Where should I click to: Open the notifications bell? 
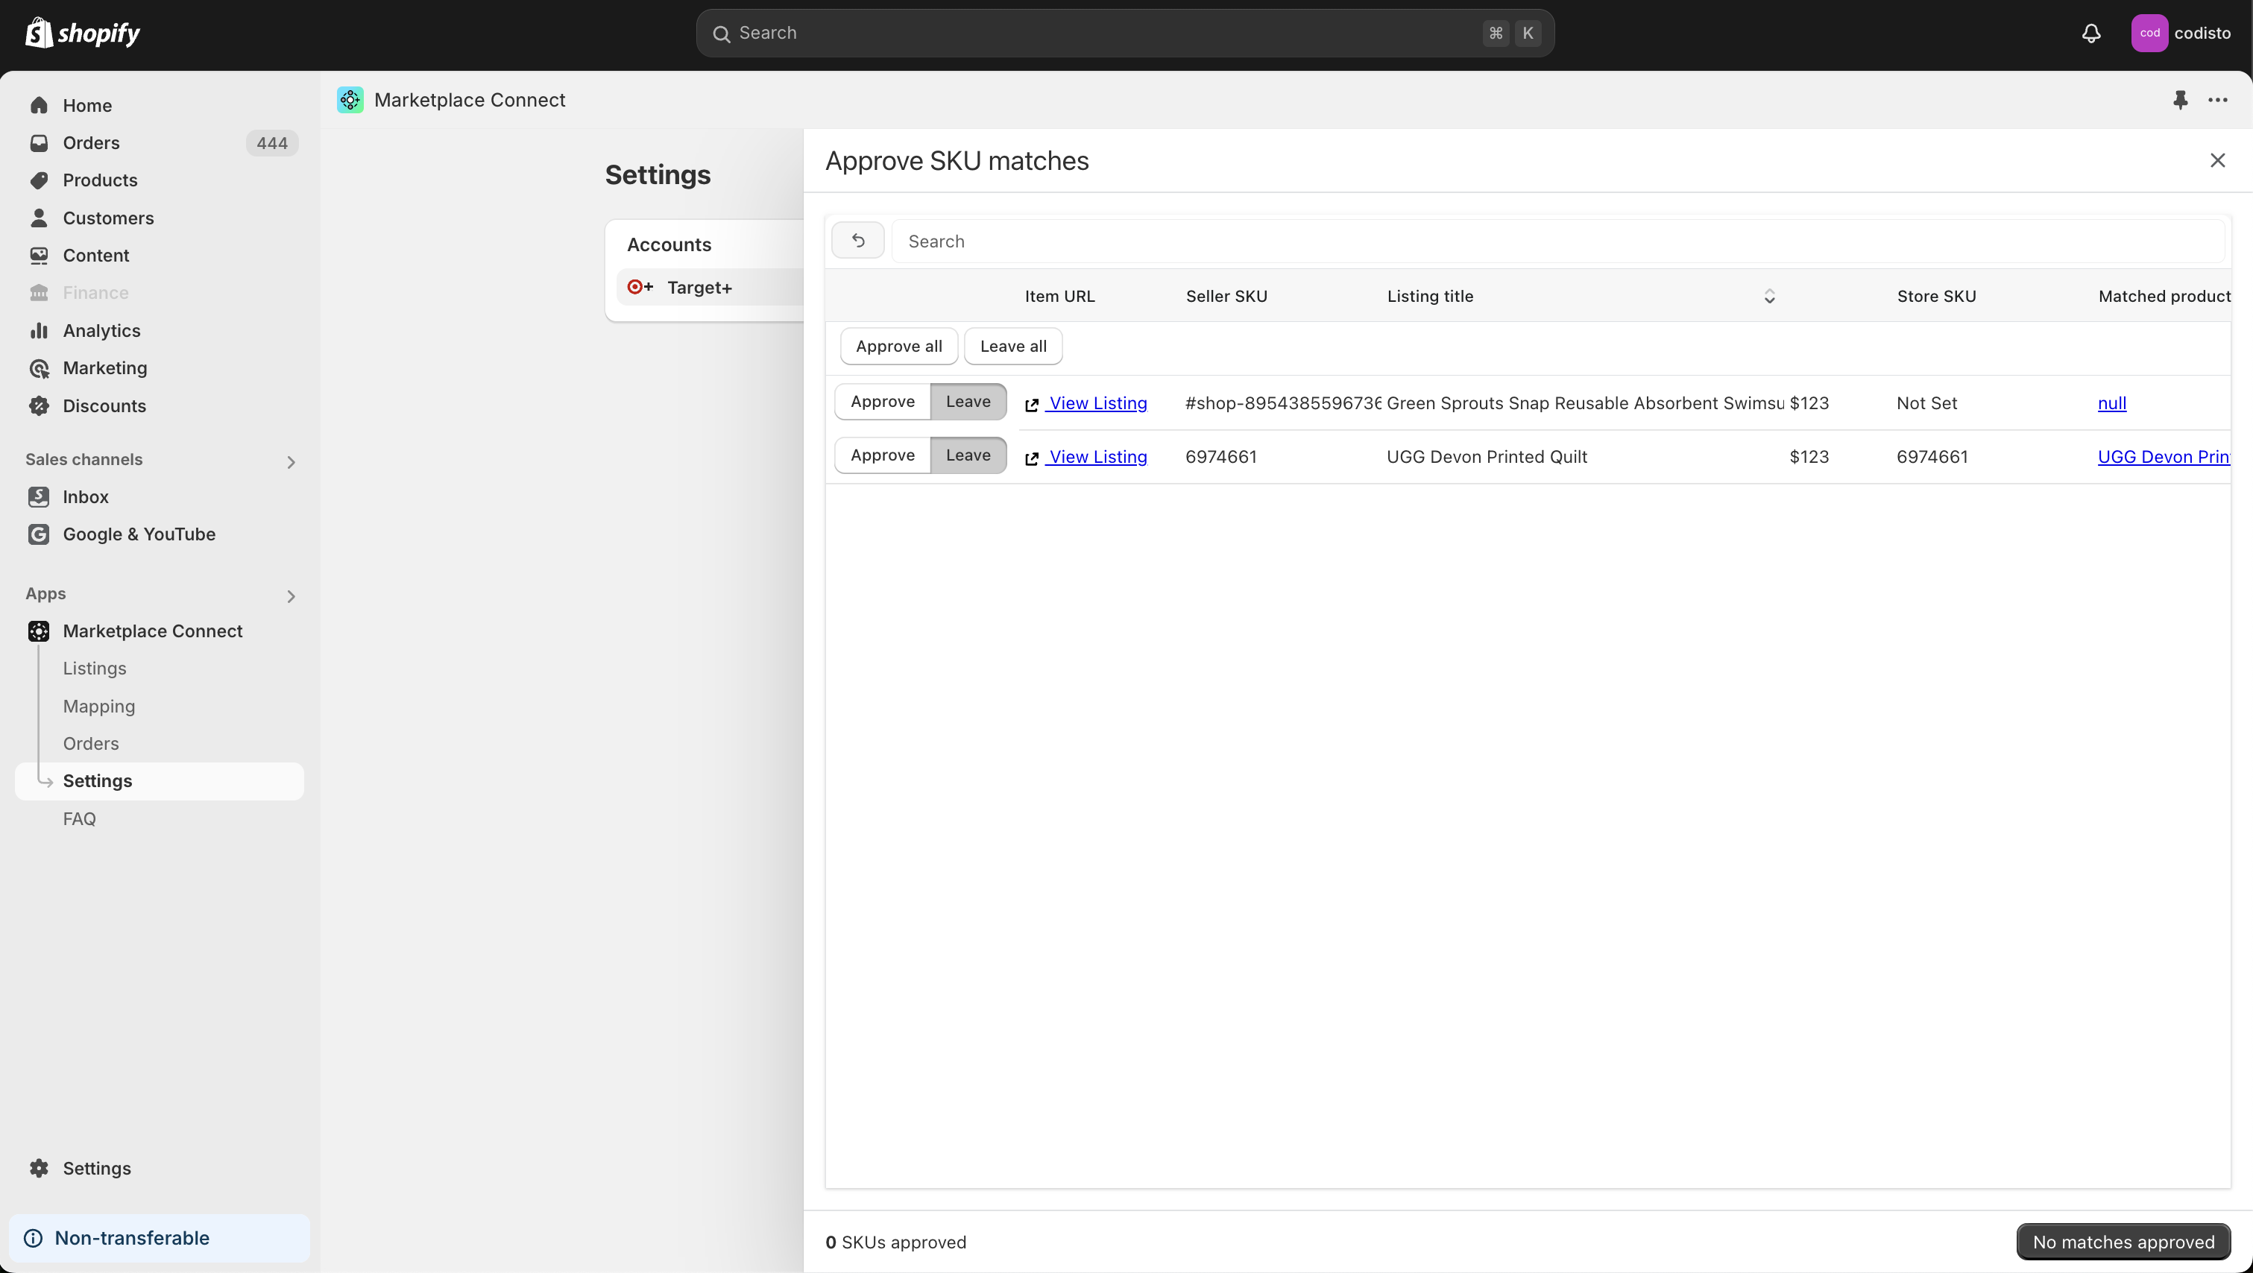tap(2091, 34)
